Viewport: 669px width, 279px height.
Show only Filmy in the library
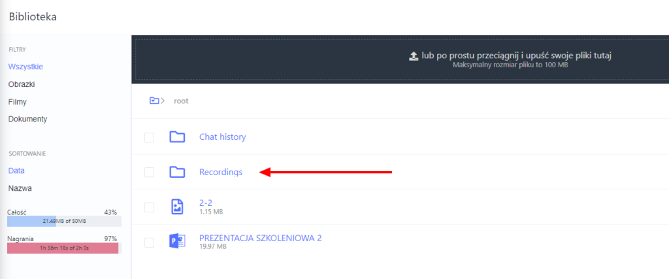pos(18,102)
